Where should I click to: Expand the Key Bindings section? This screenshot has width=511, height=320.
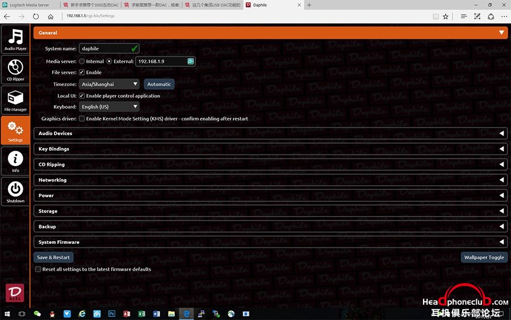(x=270, y=149)
